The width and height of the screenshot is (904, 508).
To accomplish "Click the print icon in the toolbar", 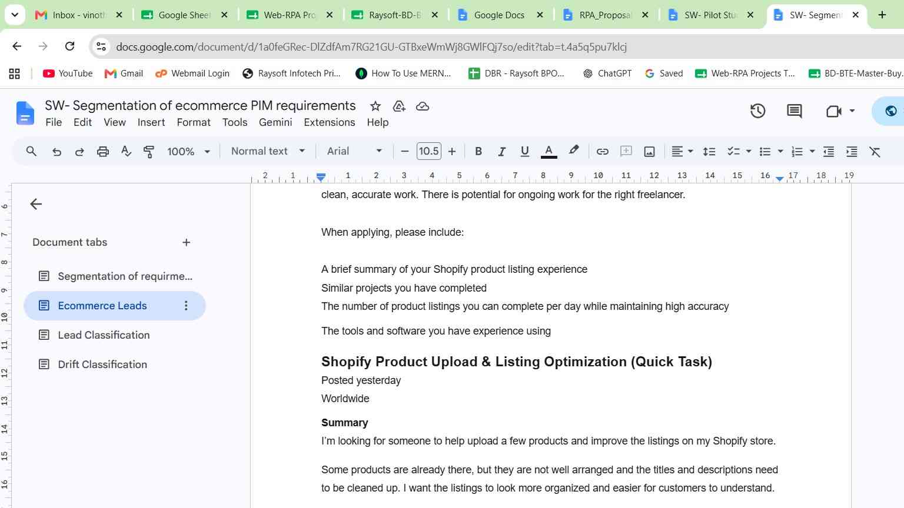I will 103,152.
